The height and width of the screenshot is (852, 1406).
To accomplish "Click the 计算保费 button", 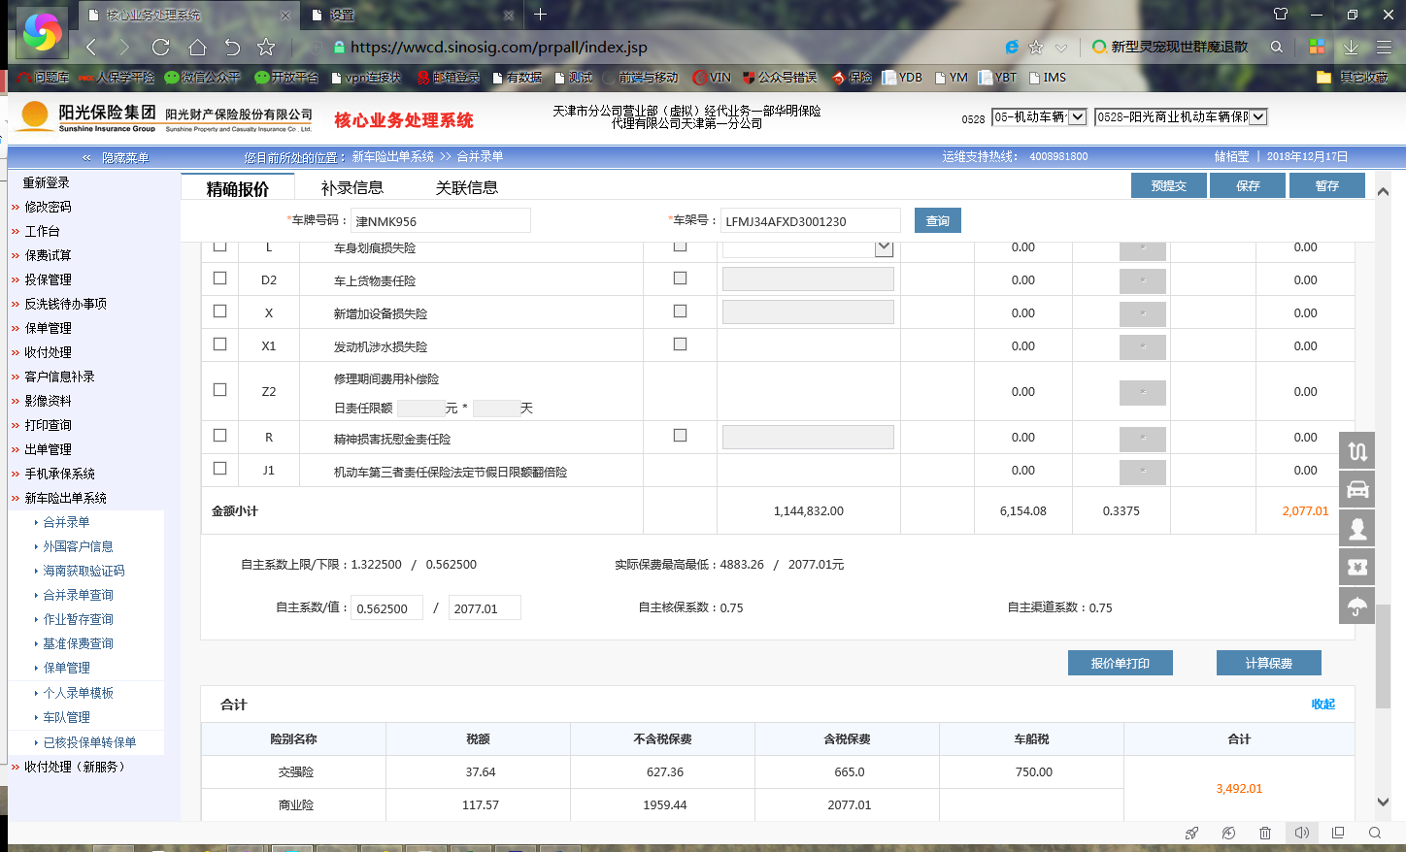I will (x=1268, y=663).
